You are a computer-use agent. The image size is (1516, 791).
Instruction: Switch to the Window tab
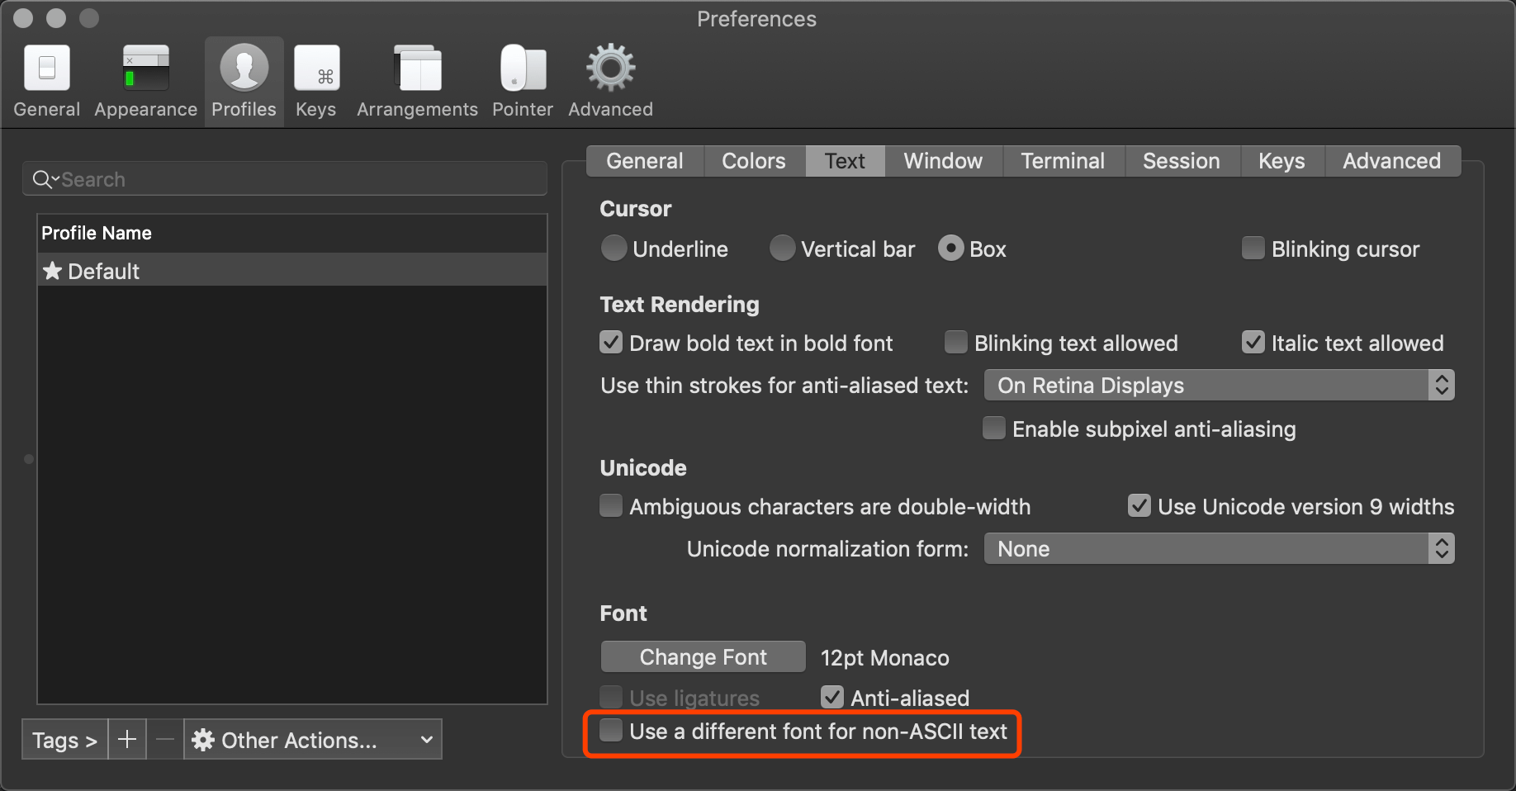tap(944, 161)
